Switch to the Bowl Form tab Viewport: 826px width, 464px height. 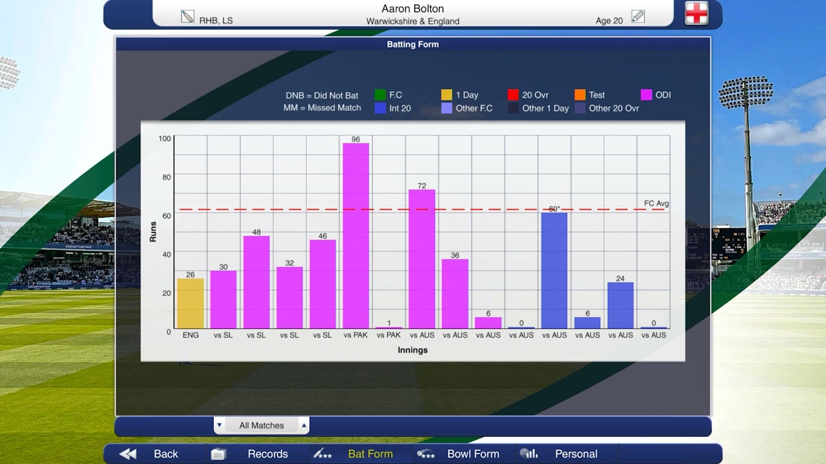pos(474,454)
